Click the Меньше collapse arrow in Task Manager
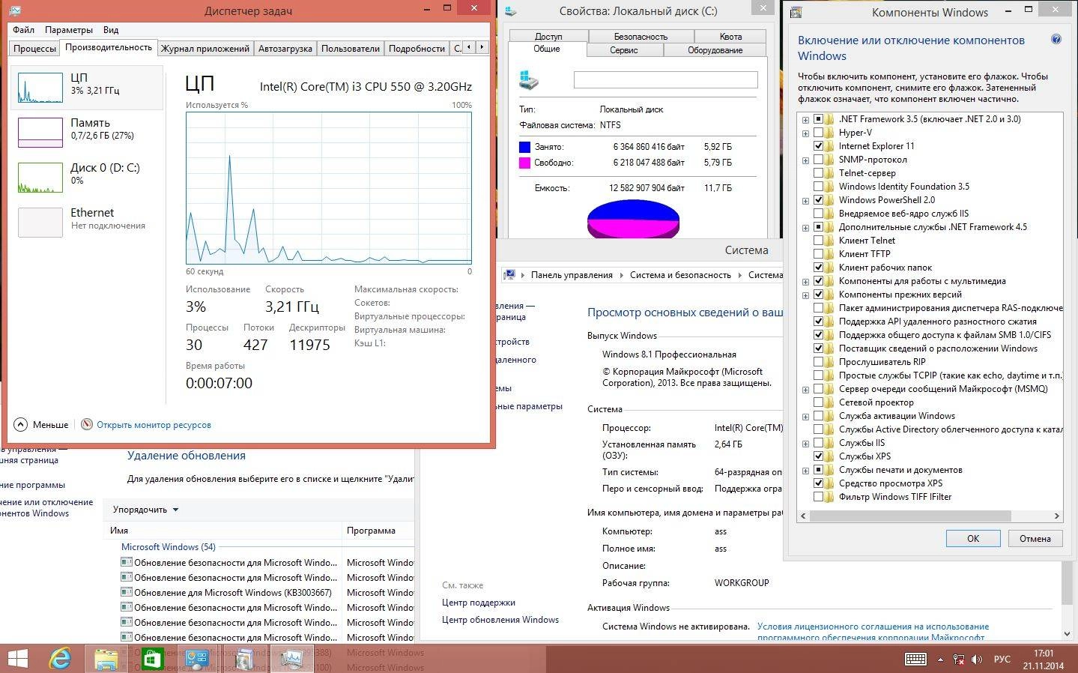This screenshot has width=1078, height=673. point(21,424)
